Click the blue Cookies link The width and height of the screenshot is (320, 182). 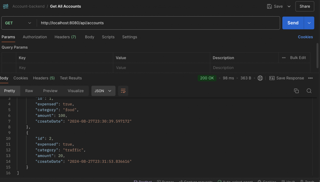point(305,37)
